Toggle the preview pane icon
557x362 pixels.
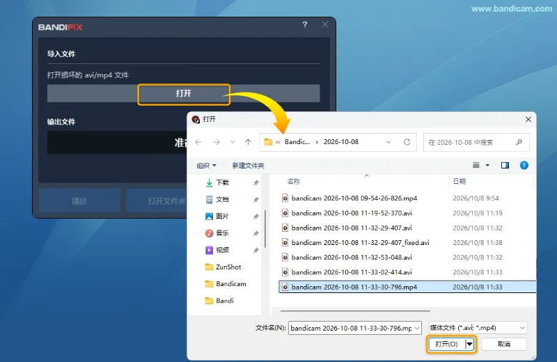pyautogui.click(x=505, y=165)
